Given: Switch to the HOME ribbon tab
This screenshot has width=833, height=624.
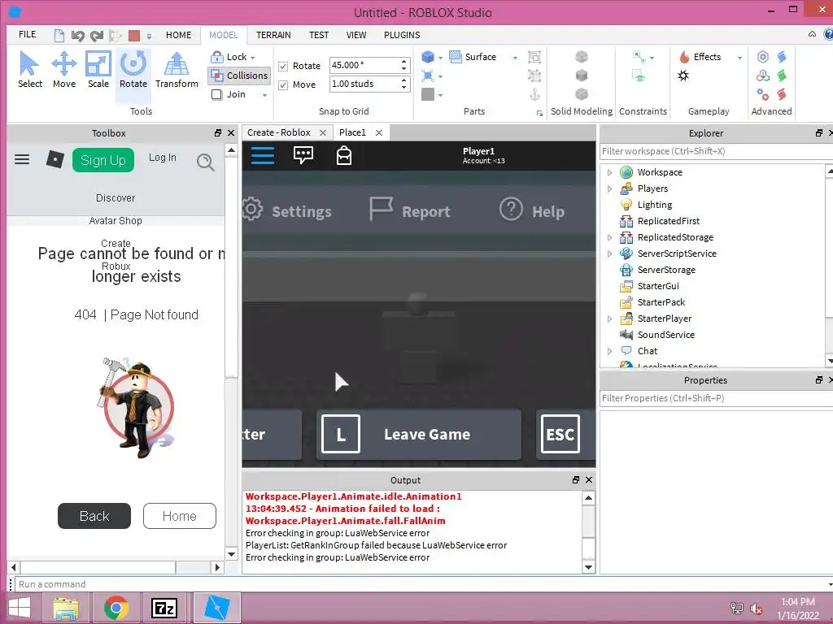Looking at the screenshot, I should (178, 35).
